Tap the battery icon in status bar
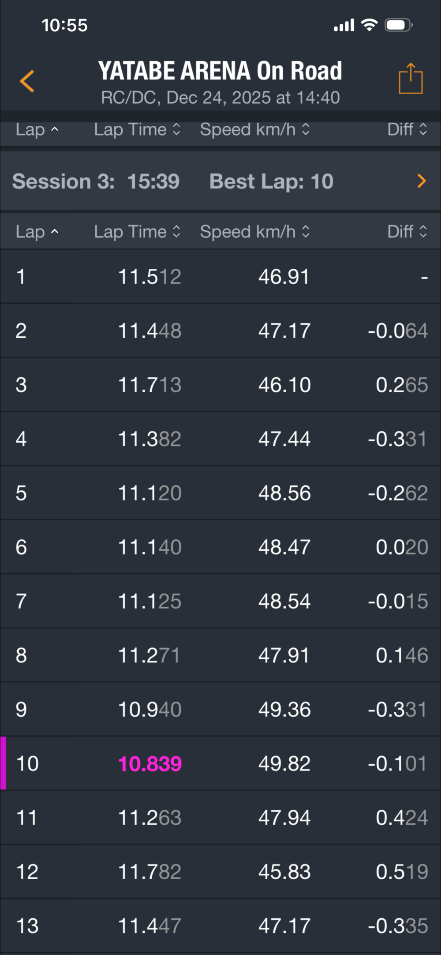This screenshot has height=955, width=441. (x=398, y=25)
